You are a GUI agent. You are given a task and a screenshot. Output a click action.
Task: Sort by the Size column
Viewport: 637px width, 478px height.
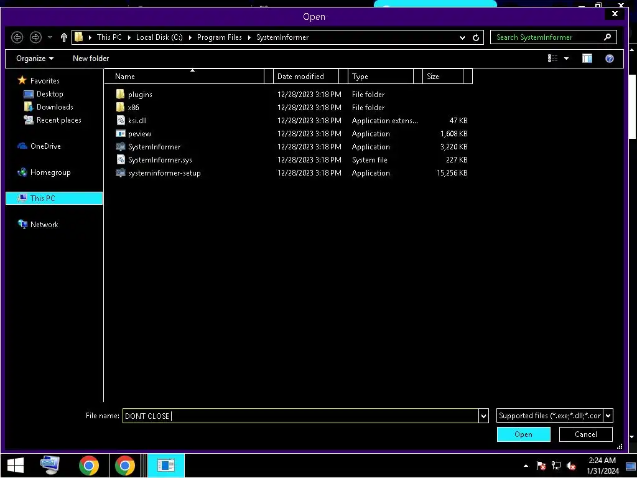[443, 77]
